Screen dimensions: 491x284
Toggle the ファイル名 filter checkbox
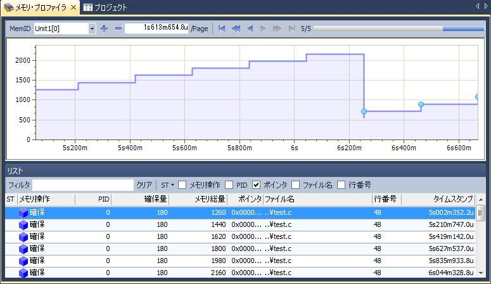tap(295, 185)
